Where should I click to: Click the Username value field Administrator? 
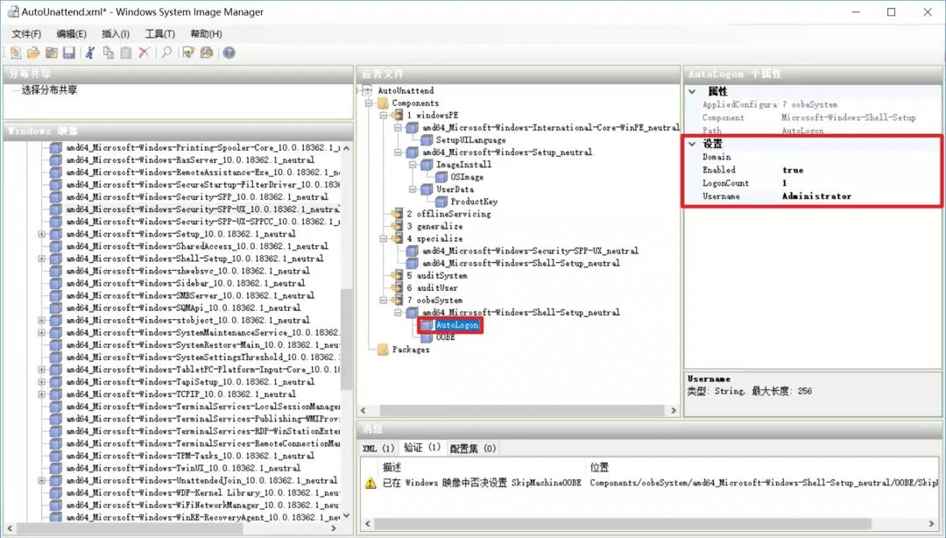coord(816,196)
